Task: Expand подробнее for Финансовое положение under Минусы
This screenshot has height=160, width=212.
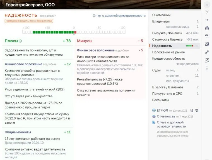Action: pos(122,51)
